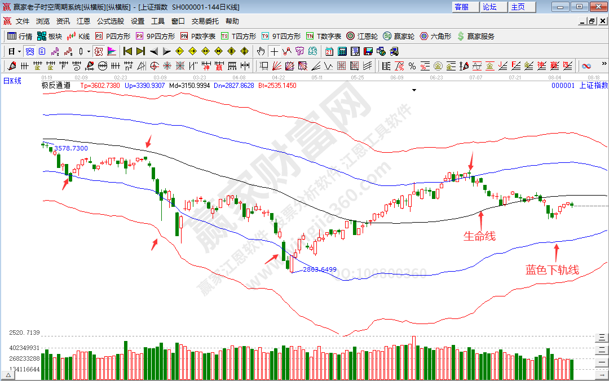
Task: Expand the candlestick style dropdown arrow
Action: click(x=89, y=51)
